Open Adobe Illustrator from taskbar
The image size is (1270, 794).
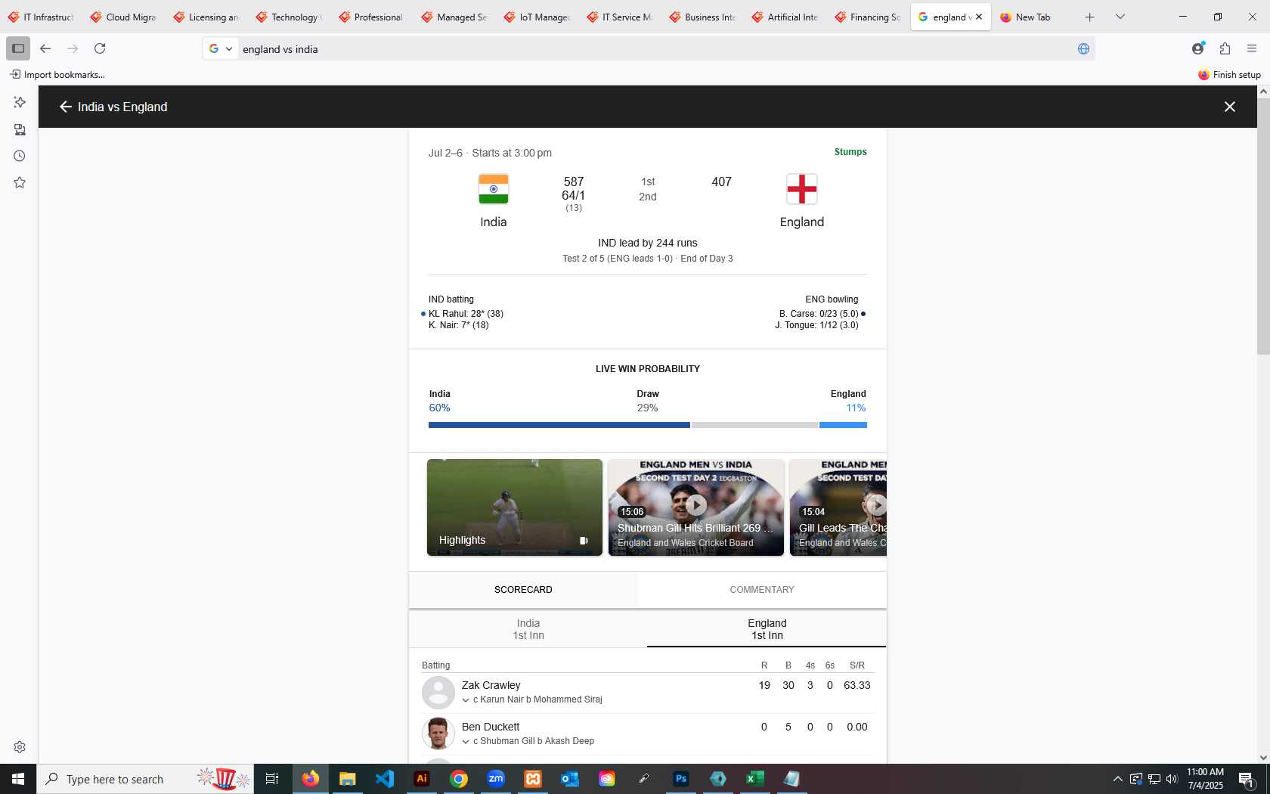click(x=422, y=779)
